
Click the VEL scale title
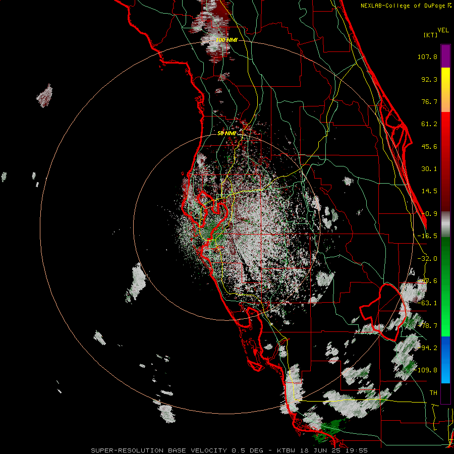(x=443, y=30)
